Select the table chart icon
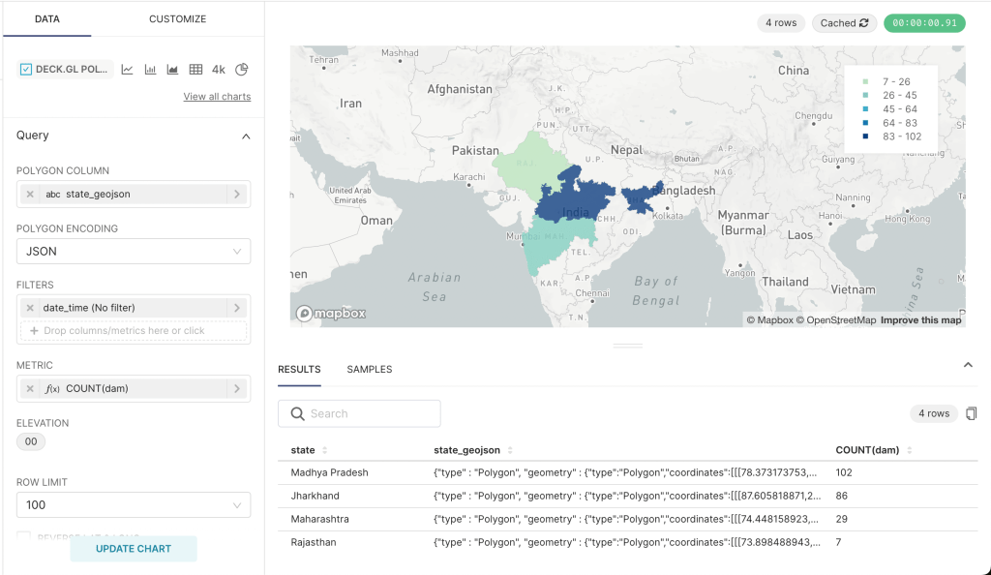This screenshot has height=575, width=991. (195, 70)
